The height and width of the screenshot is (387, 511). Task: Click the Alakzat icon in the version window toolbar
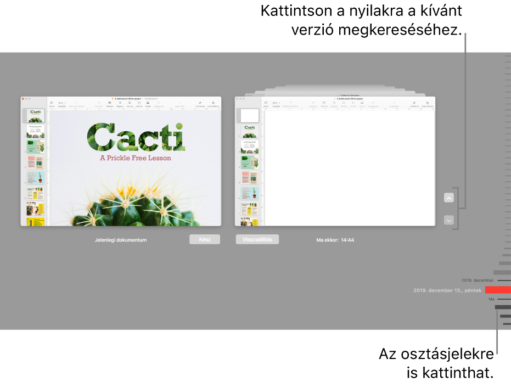(353, 103)
